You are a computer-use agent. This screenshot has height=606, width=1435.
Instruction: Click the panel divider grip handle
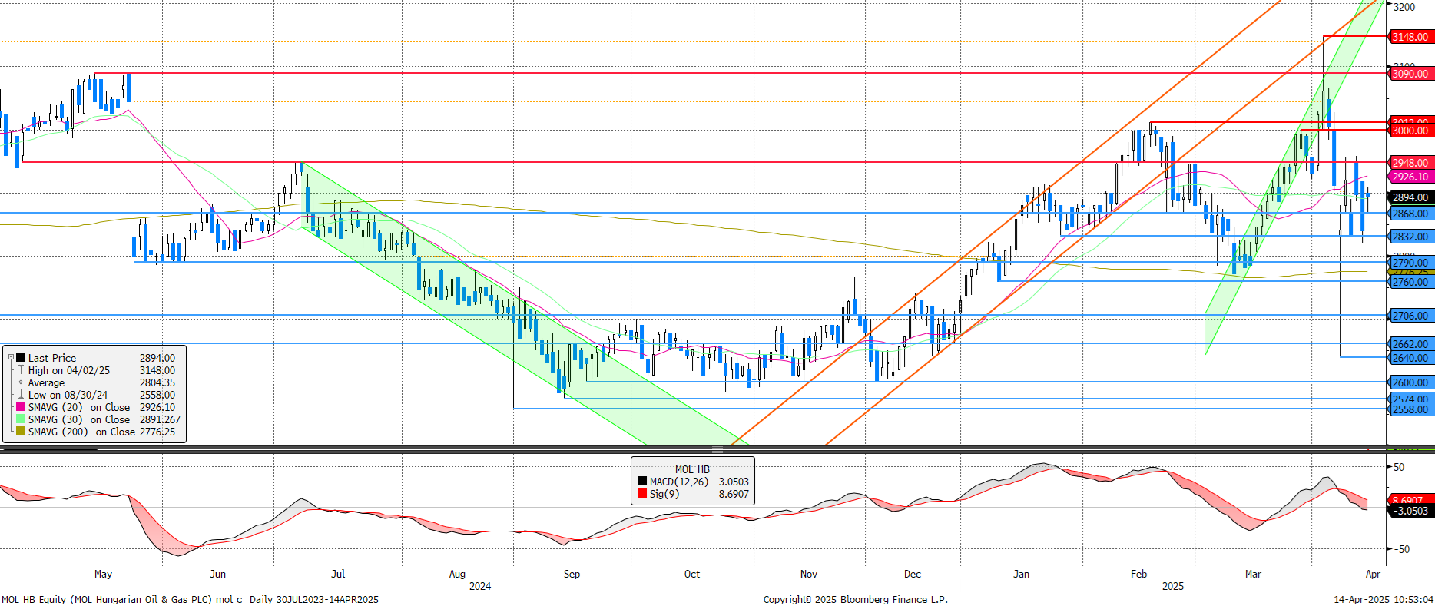click(717, 449)
